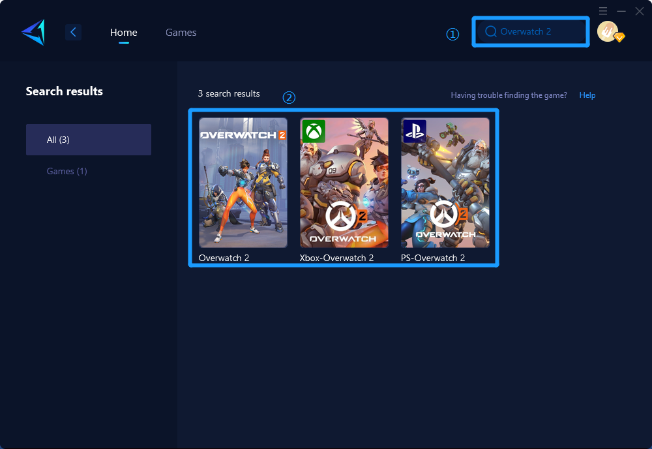
Task: Click "Having trouble finding the game?" text
Action: 509,95
